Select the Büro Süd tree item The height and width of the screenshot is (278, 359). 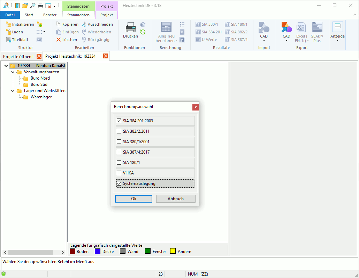(x=39, y=84)
